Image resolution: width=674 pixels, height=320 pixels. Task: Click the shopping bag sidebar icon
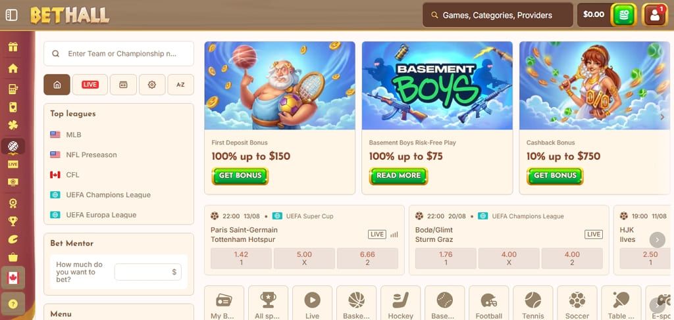point(13,257)
